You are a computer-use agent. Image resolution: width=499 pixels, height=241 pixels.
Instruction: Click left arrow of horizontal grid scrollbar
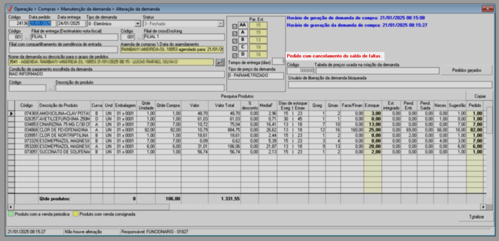[11, 207]
